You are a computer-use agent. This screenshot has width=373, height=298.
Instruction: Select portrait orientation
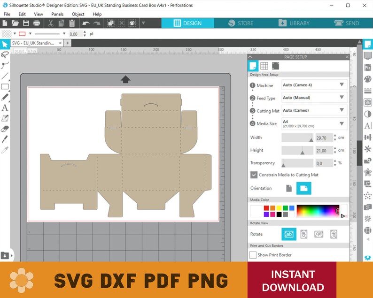point(289,188)
